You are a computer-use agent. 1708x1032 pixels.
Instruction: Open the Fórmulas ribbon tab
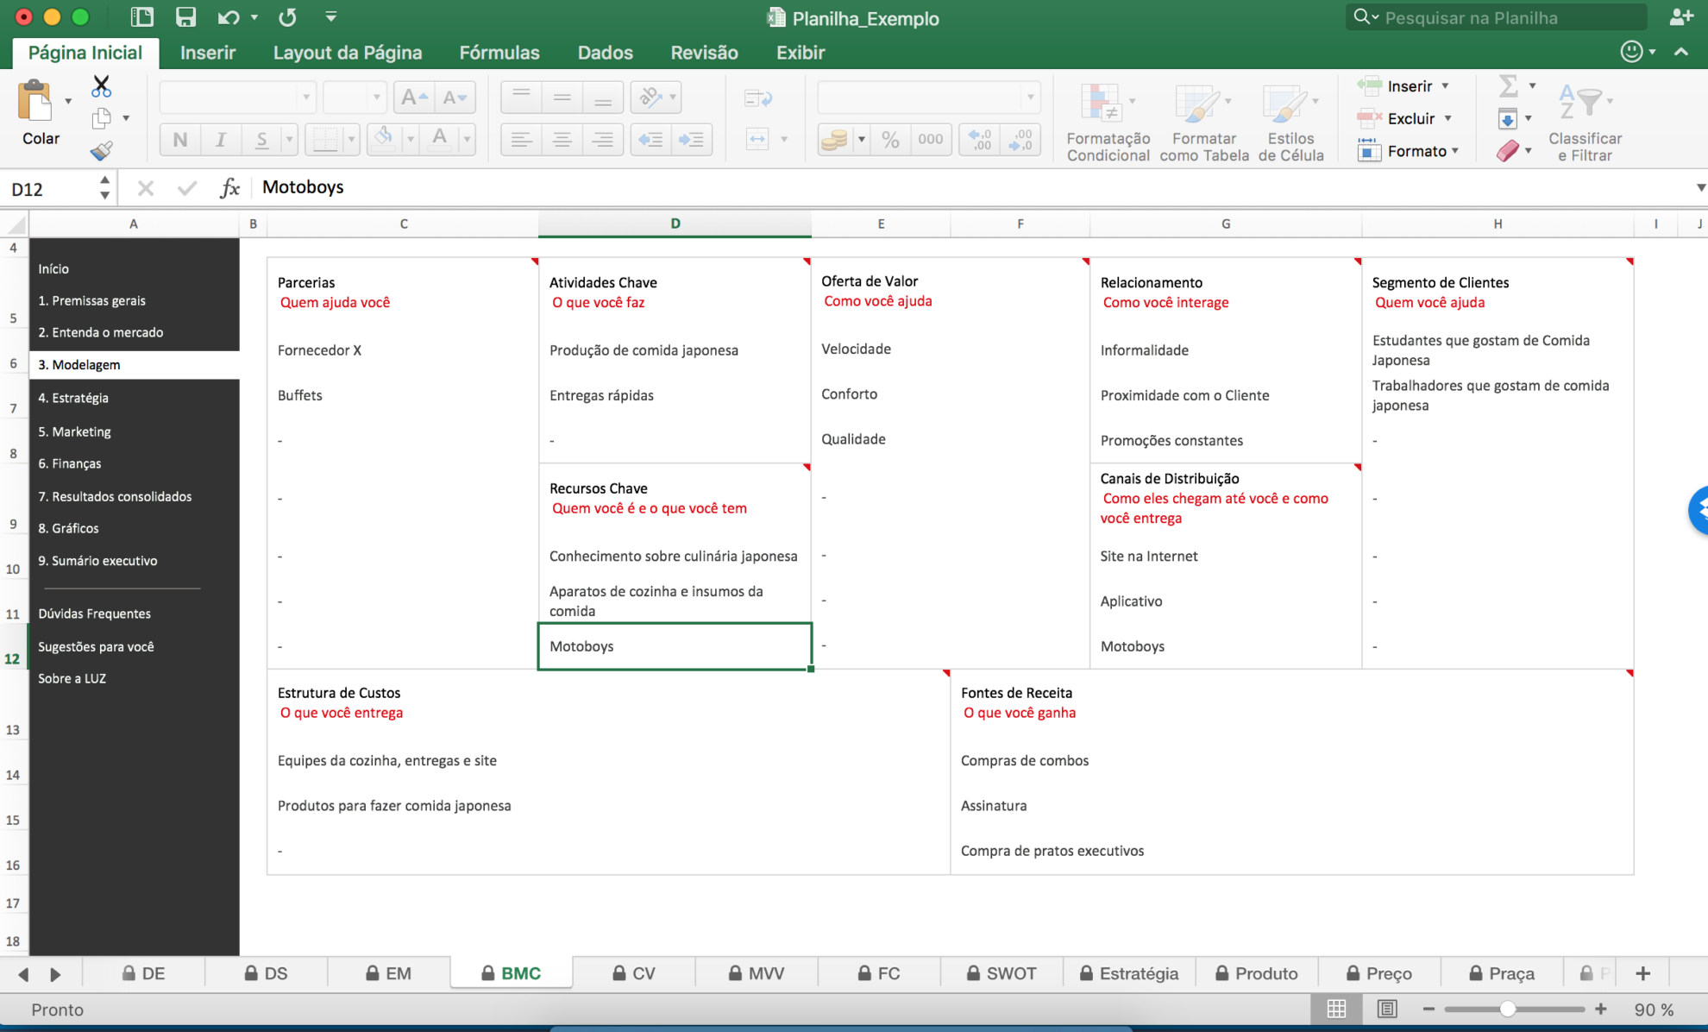(x=499, y=53)
